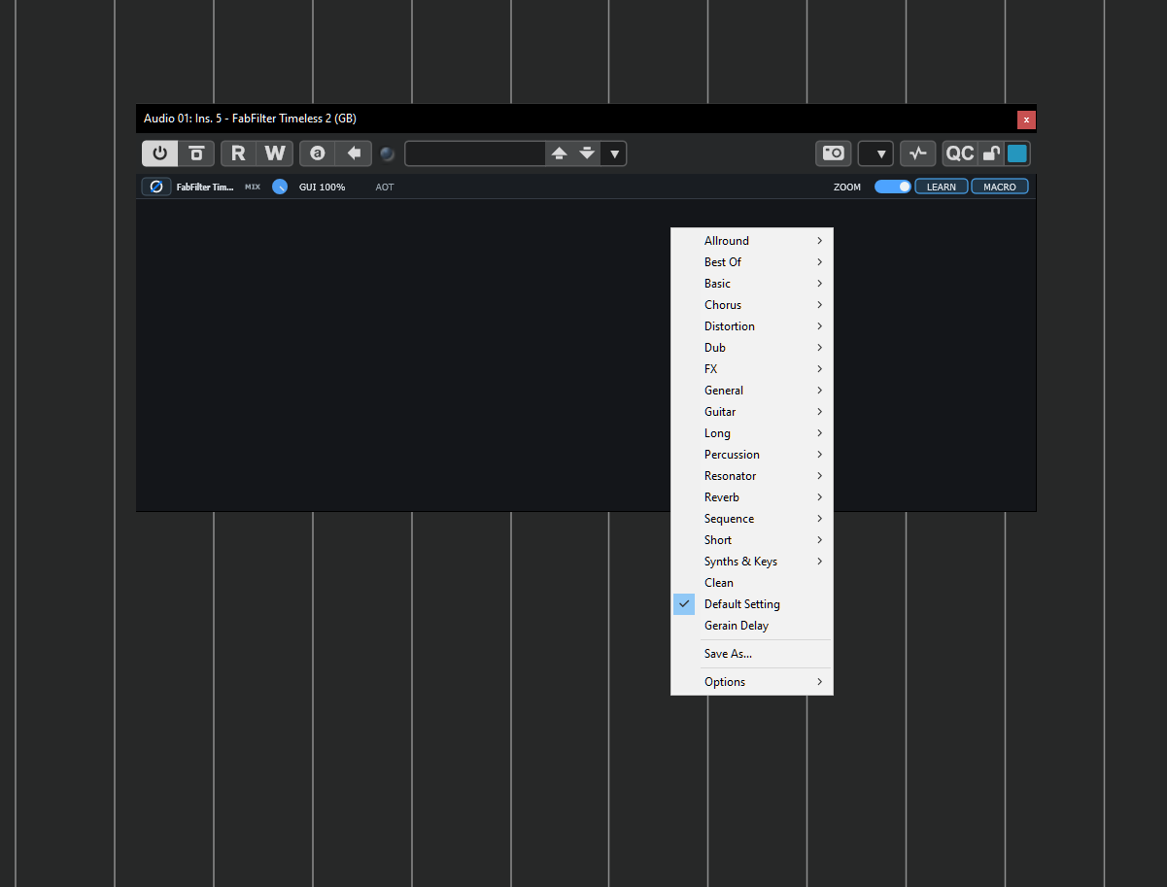Open the Dub preset submenu
The height and width of the screenshot is (887, 1167).
(x=752, y=348)
